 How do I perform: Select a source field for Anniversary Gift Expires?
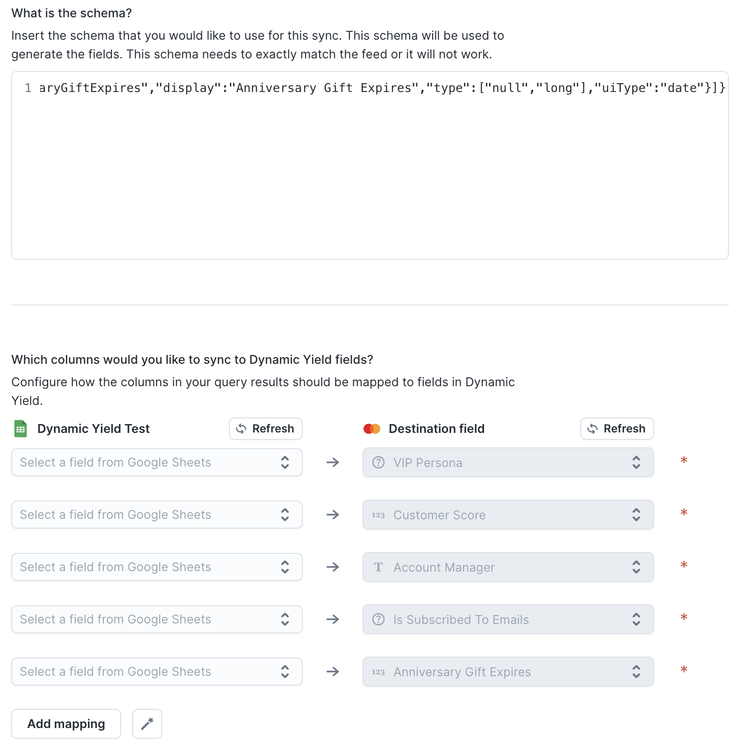coord(157,672)
